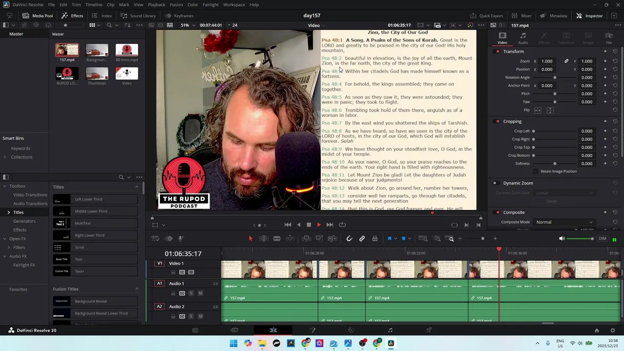Open the Sound Library panel
This screenshot has height=351, width=624.
click(x=138, y=16)
